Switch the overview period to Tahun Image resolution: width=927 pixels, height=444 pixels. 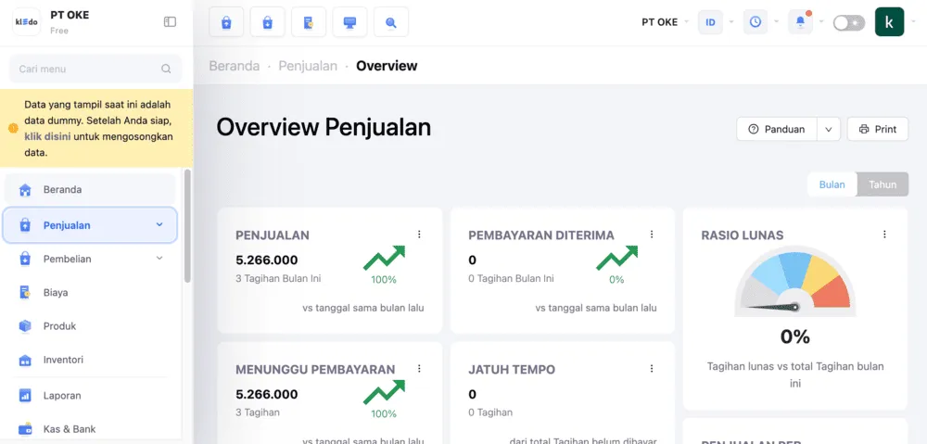click(x=883, y=184)
